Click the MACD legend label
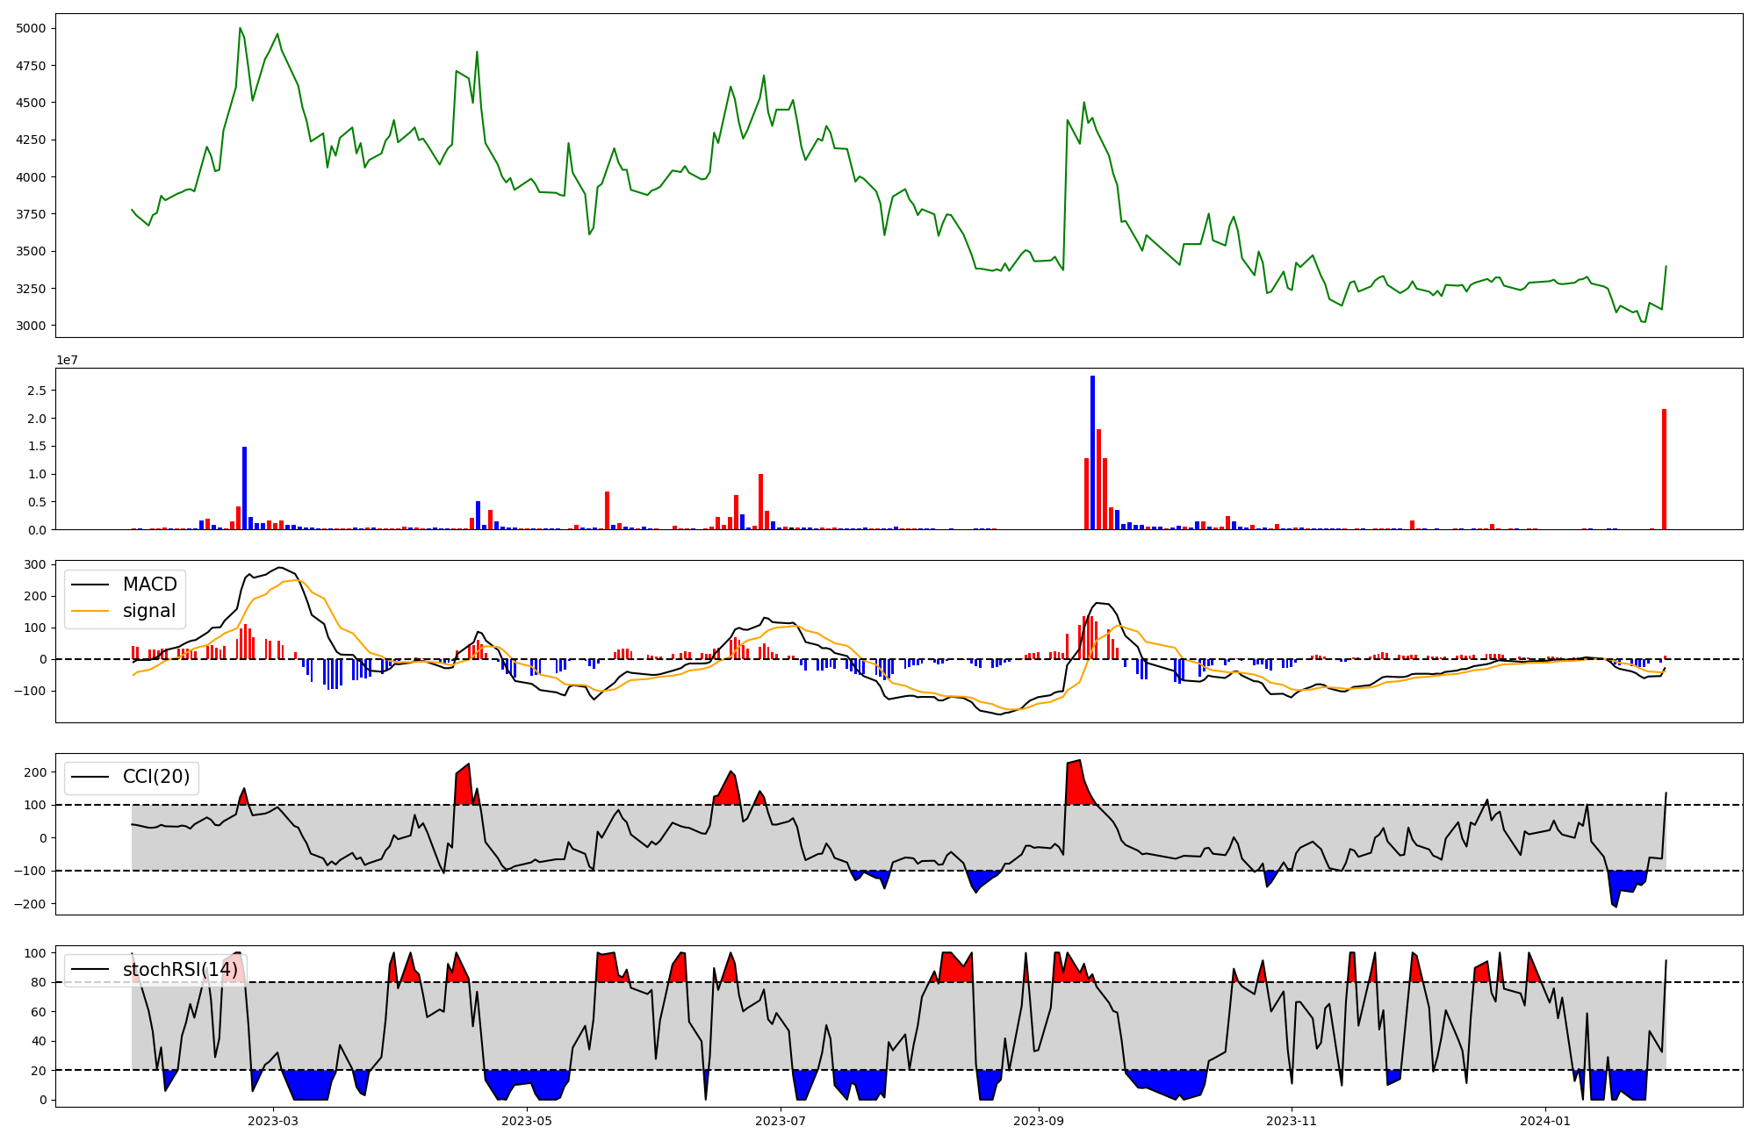Image resolution: width=1756 pixels, height=1141 pixels. (x=149, y=585)
